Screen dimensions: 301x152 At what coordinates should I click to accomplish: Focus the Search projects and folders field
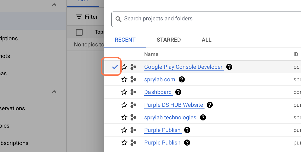[x=206, y=19]
